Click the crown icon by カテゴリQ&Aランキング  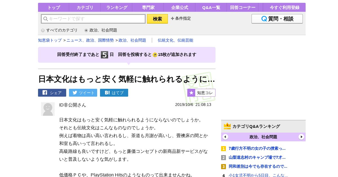point(227,126)
